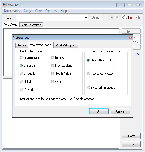Expand the Lookup combo box dropdown
Image resolution: width=145 pixels, height=152 pixels.
coord(86,18)
